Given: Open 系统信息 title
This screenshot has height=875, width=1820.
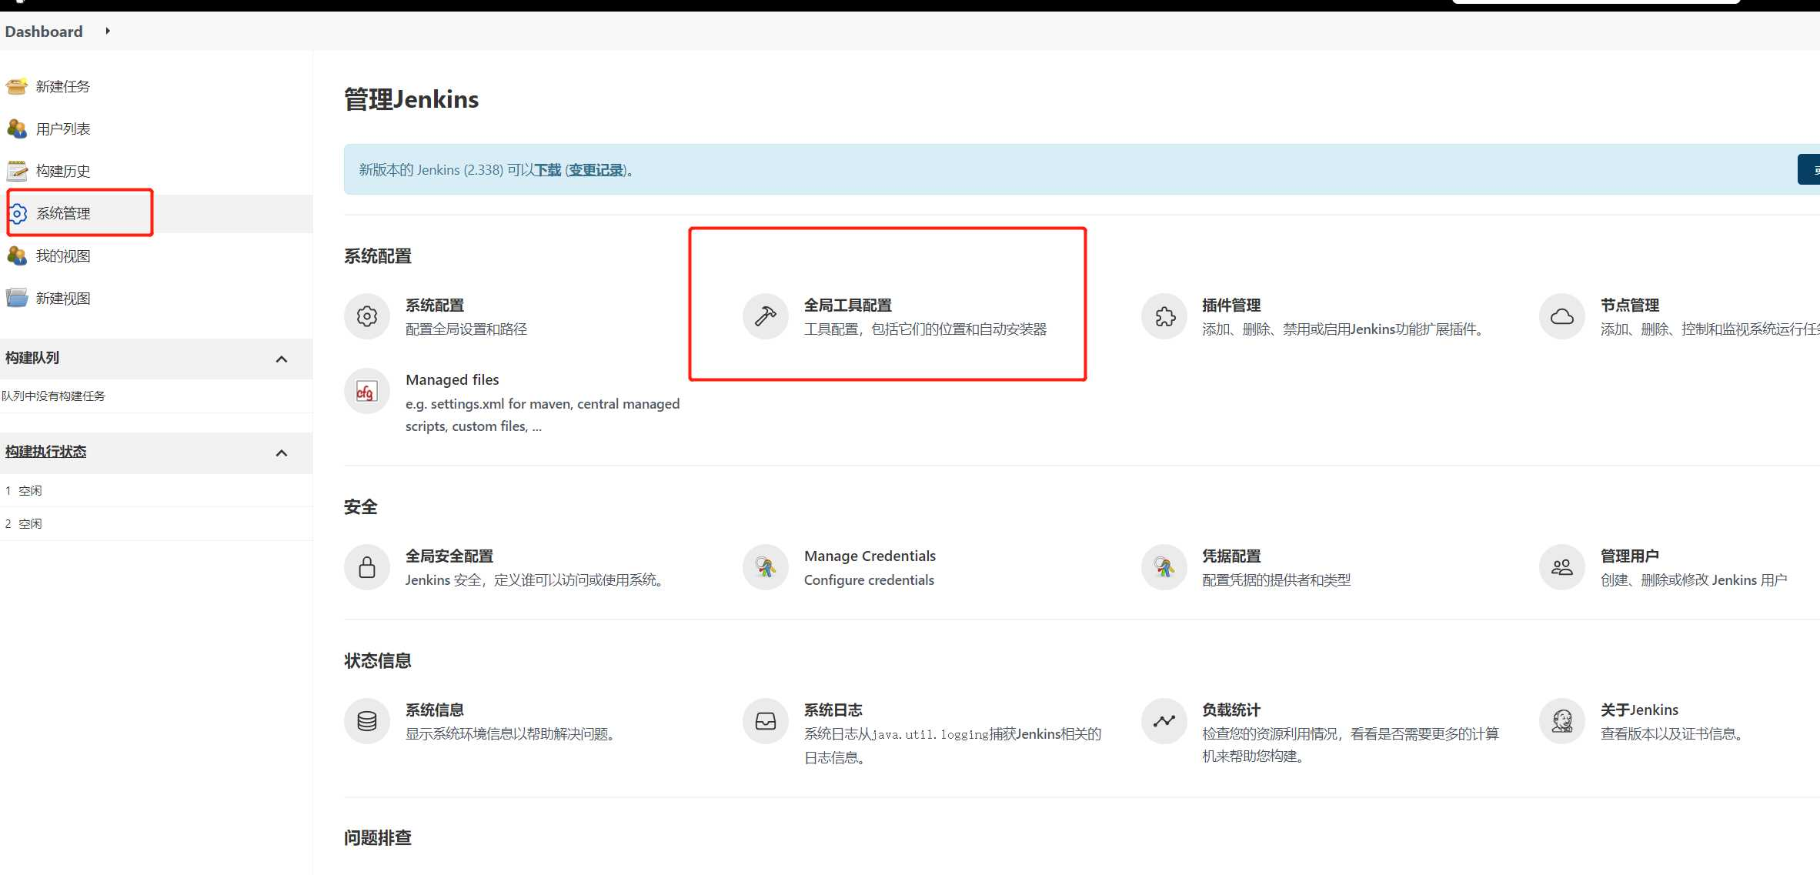Looking at the screenshot, I should coord(435,710).
